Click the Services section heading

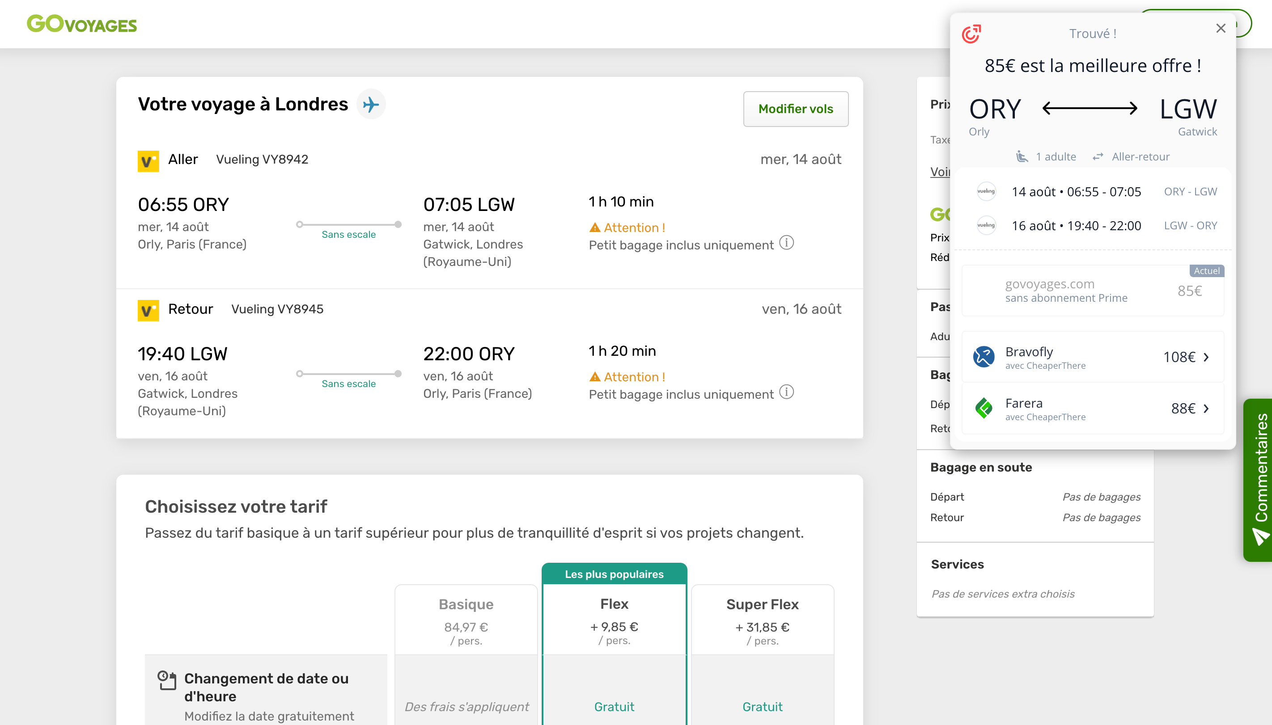[957, 564]
